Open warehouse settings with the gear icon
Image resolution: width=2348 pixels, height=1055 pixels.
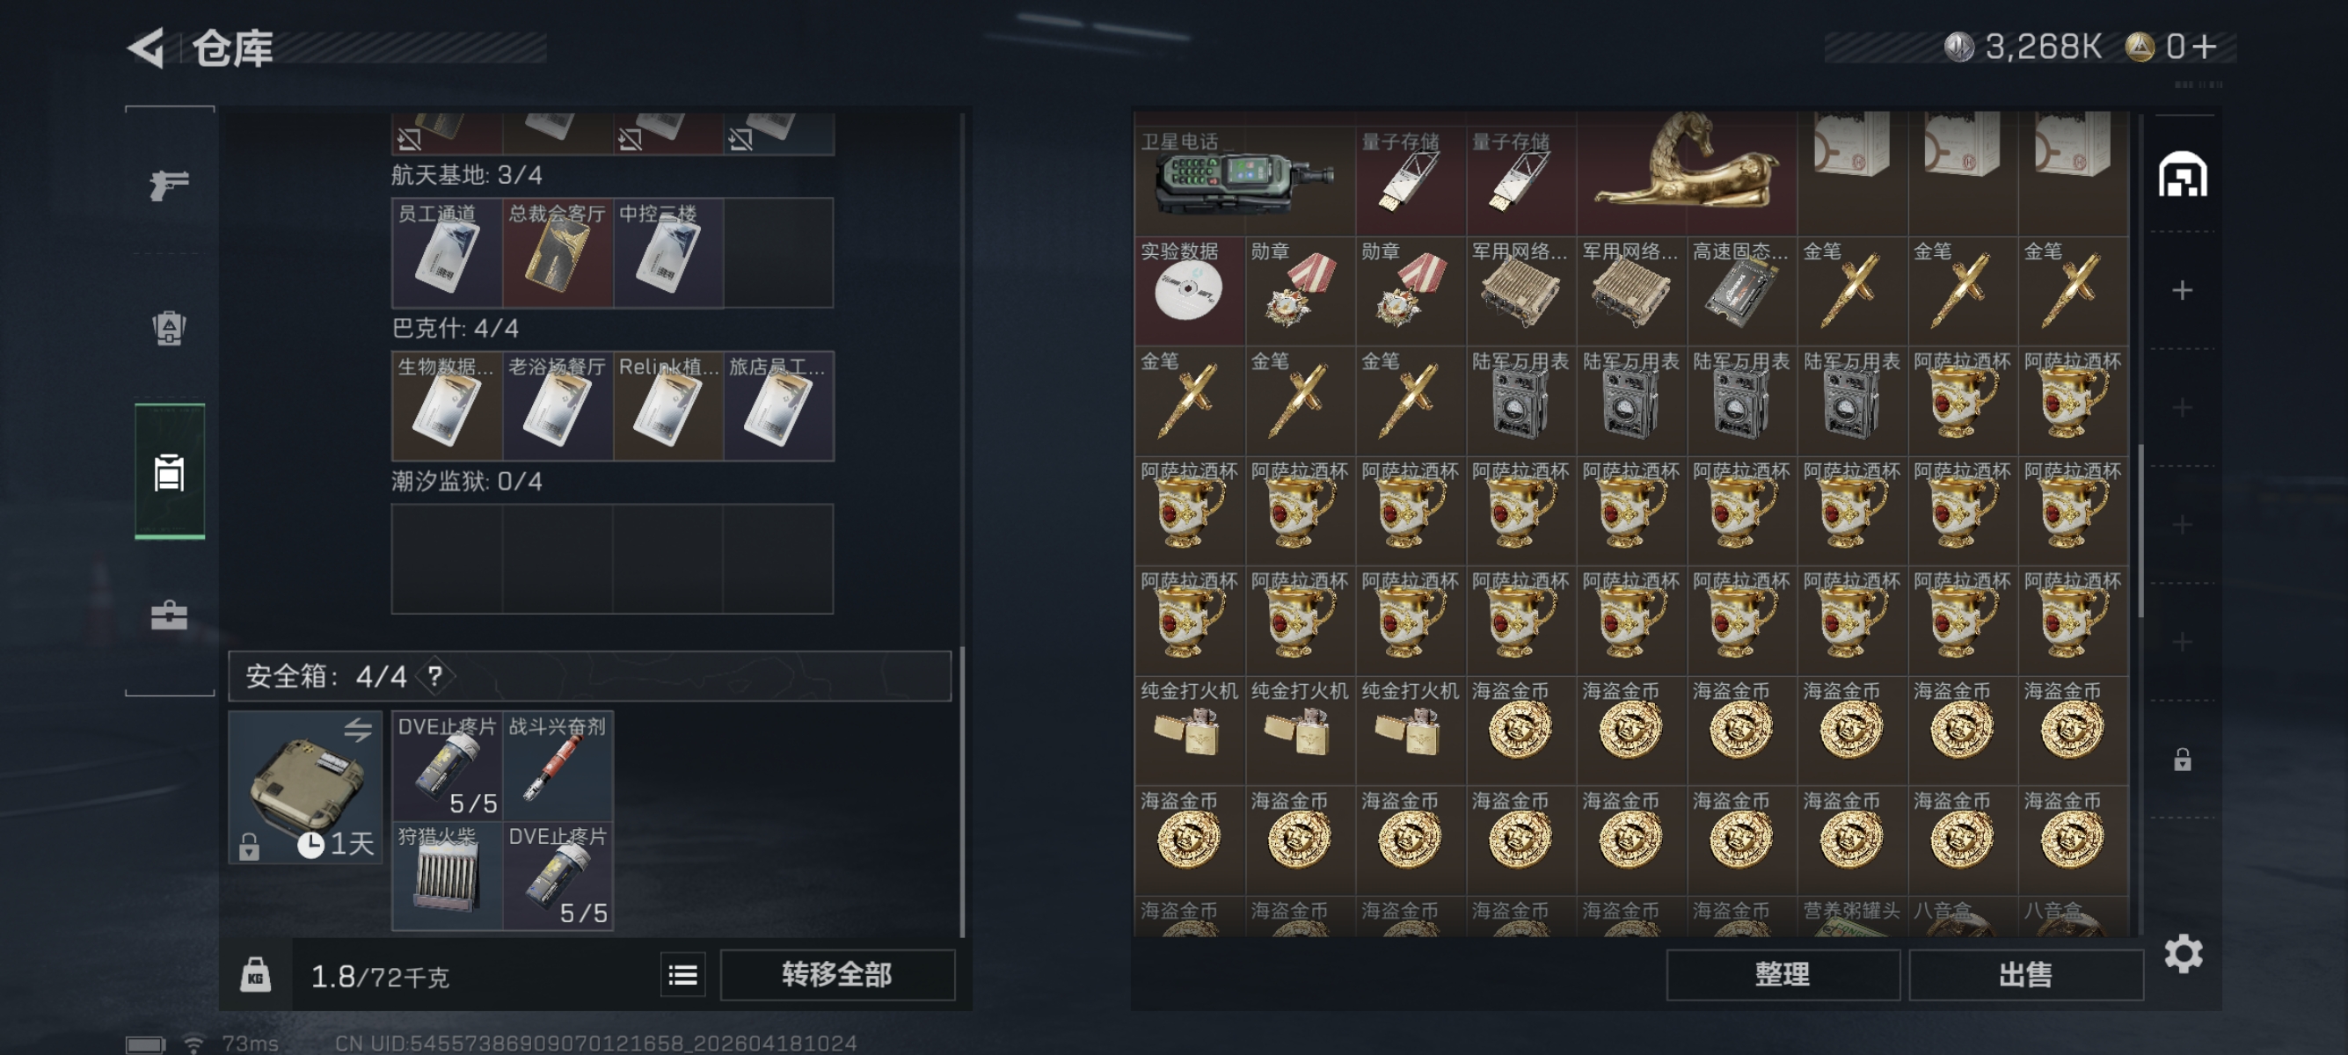point(2183,954)
